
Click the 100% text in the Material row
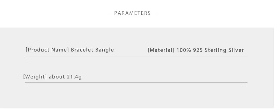click(184, 50)
